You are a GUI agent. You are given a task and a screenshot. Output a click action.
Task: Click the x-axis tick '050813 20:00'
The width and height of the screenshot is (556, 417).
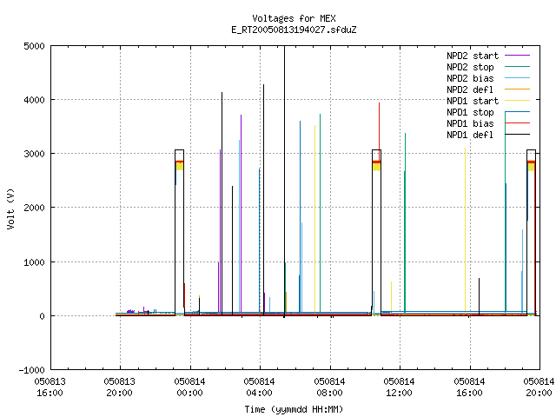coord(120,387)
